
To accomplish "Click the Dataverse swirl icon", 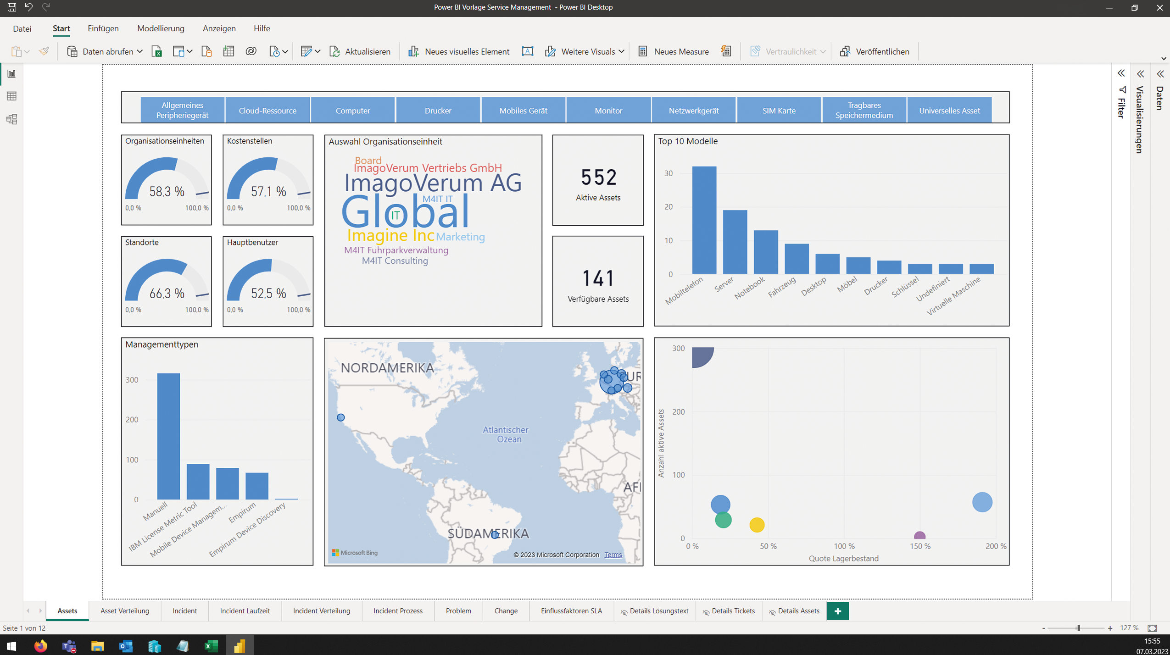I will [251, 51].
